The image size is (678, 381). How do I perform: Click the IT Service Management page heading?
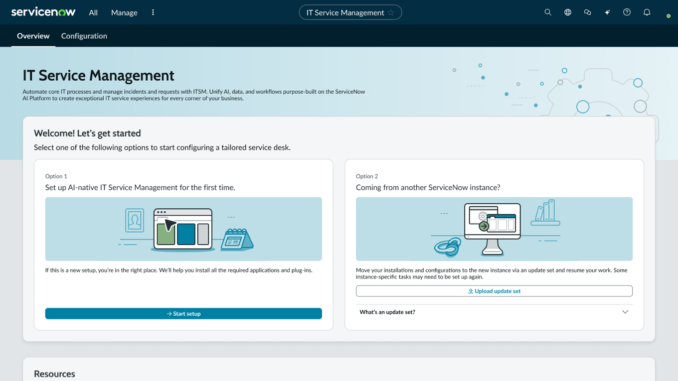click(x=98, y=76)
